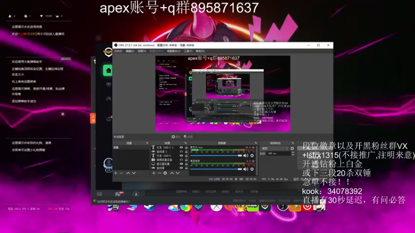
Task: Click the Scenes dock pop-out icon
Action: click(147, 143)
